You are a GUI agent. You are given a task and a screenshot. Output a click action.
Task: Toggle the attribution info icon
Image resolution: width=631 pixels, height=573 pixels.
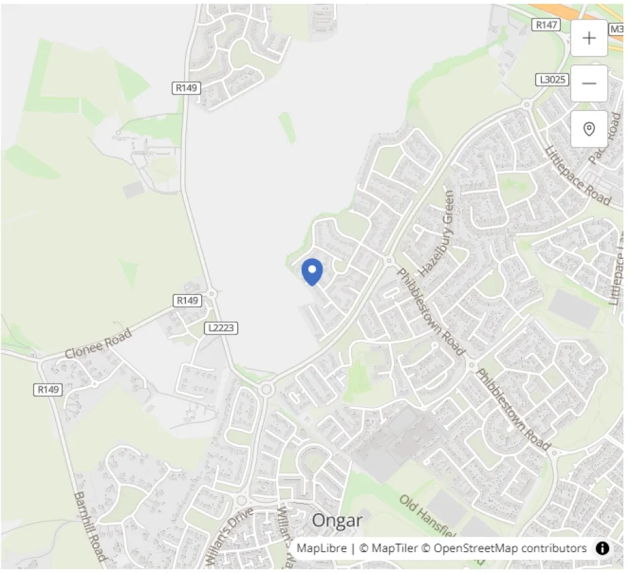(602, 548)
